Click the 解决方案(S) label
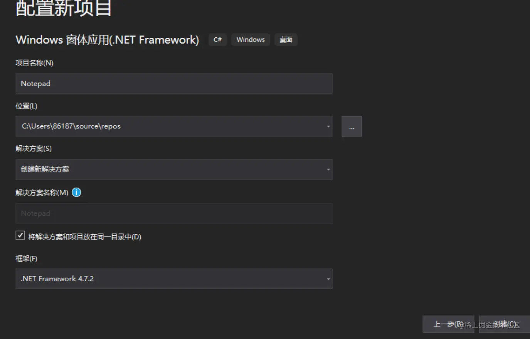This screenshot has height=339, width=530. (x=34, y=149)
